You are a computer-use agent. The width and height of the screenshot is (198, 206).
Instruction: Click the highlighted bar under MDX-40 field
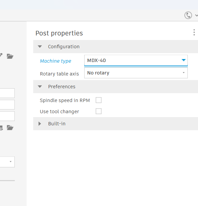(x=136, y=67)
